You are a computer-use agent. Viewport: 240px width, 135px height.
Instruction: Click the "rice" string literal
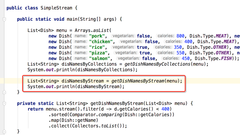point(97,47)
